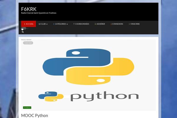Click the search magnifier icon
The image size is (177, 118).
23,32
